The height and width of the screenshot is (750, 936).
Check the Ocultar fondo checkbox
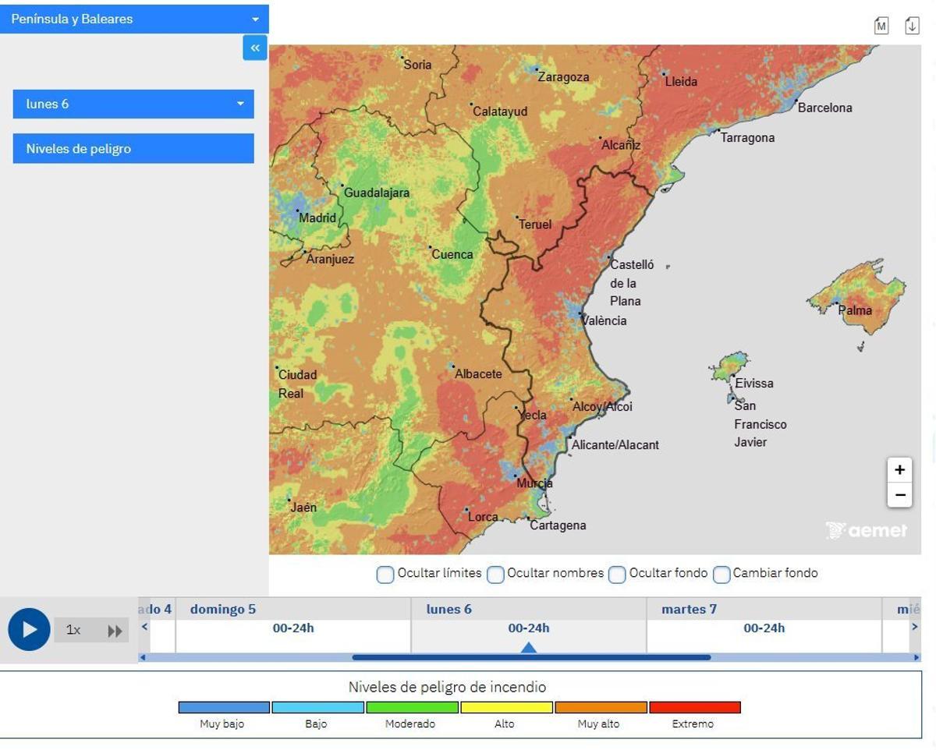coord(617,575)
